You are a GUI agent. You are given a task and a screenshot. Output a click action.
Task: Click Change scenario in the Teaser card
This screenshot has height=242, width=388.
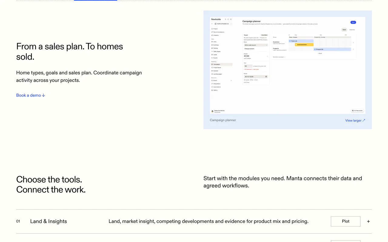point(249,49)
